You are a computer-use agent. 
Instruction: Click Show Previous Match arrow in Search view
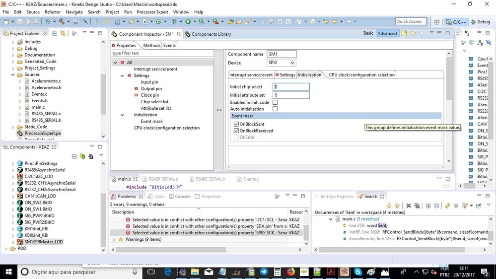coord(397,206)
